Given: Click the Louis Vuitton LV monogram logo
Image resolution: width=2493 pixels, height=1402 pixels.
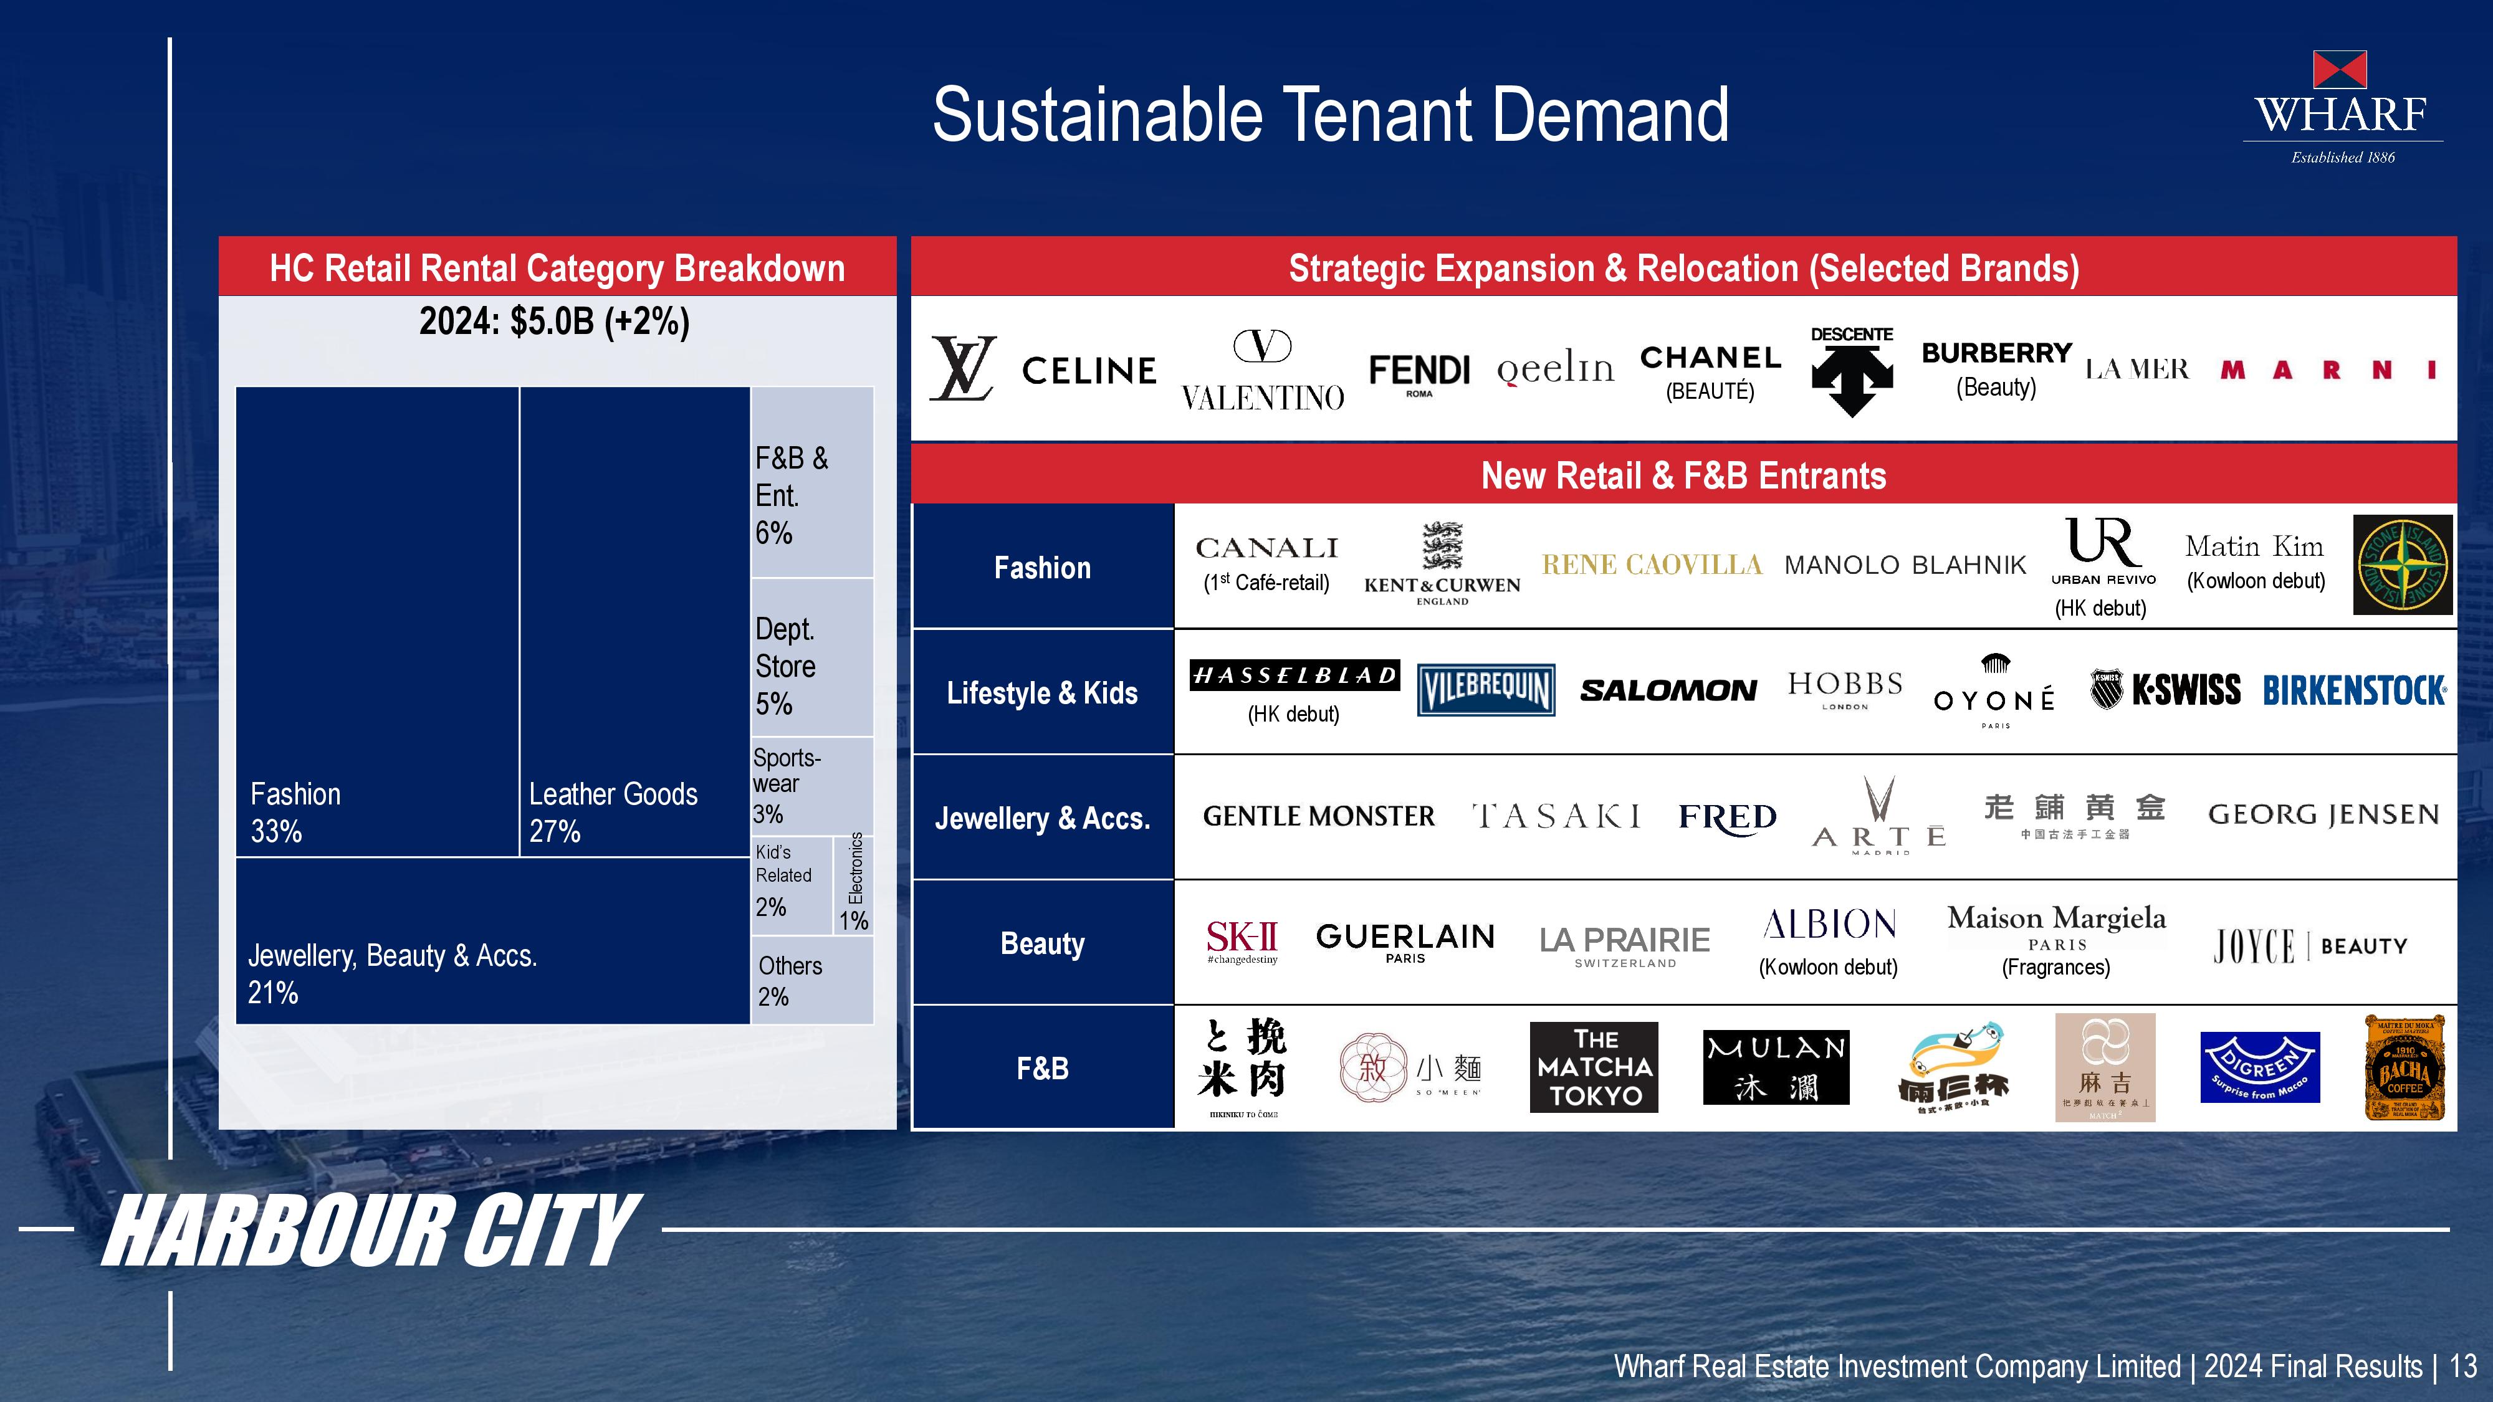Looking at the screenshot, I should click(963, 369).
